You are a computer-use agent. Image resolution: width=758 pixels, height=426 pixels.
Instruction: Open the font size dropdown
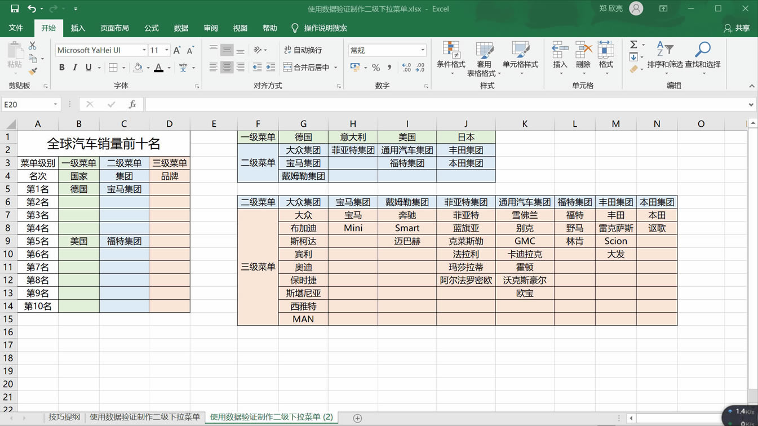point(167,50)
